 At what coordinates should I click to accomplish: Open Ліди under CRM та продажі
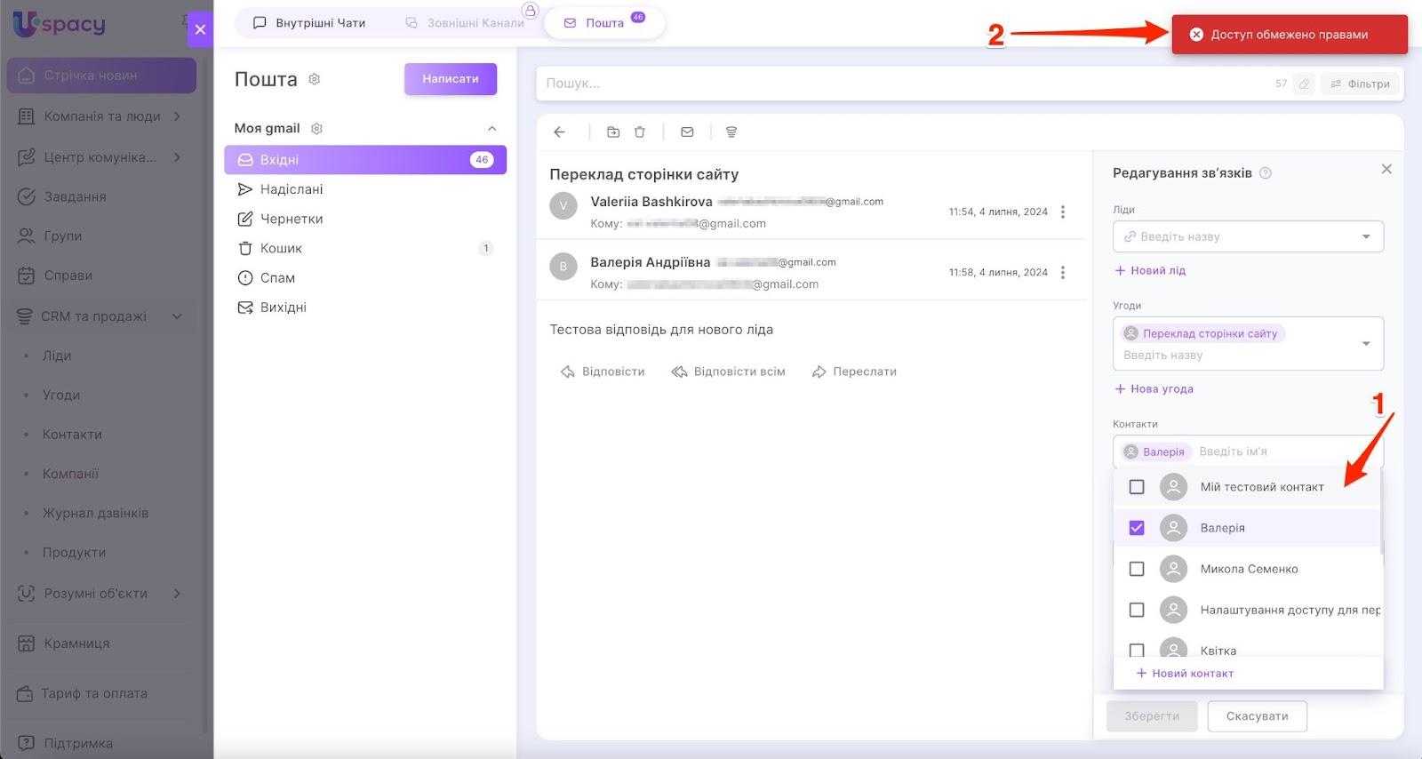point(57,356)
